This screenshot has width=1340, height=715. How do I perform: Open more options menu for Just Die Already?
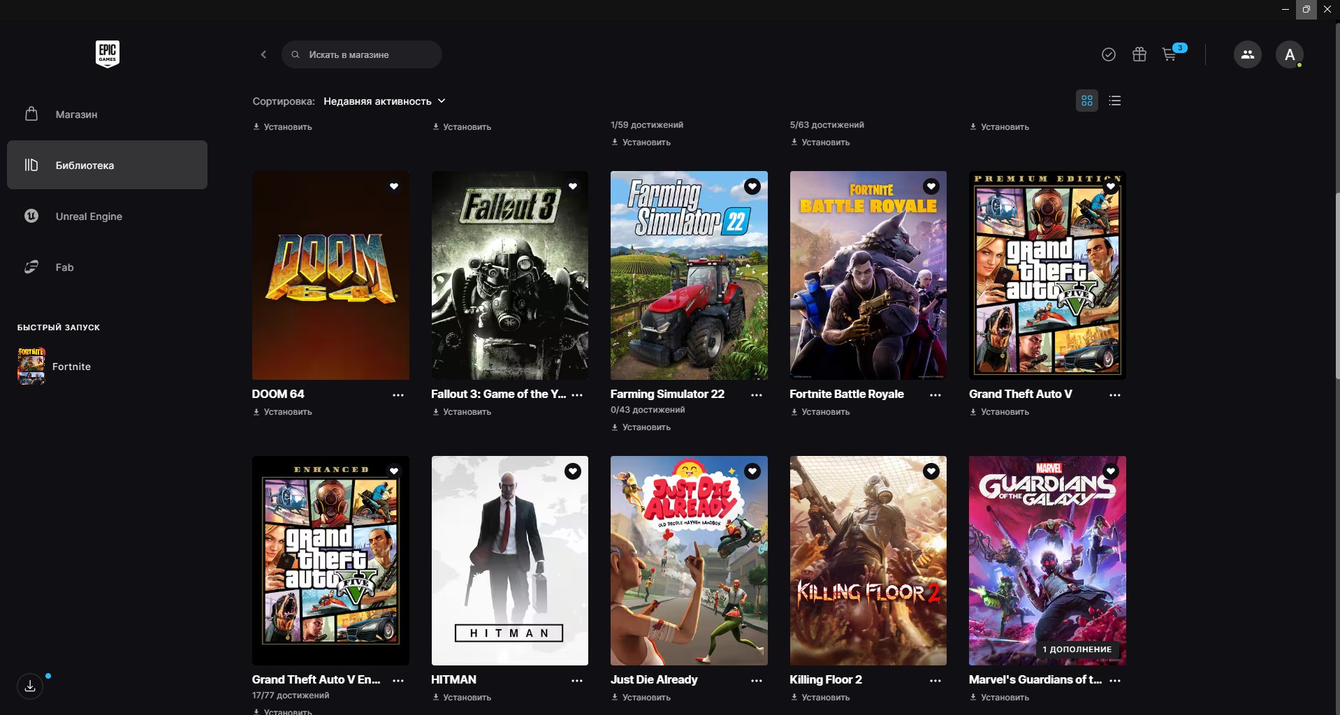(x=756, y=681)
